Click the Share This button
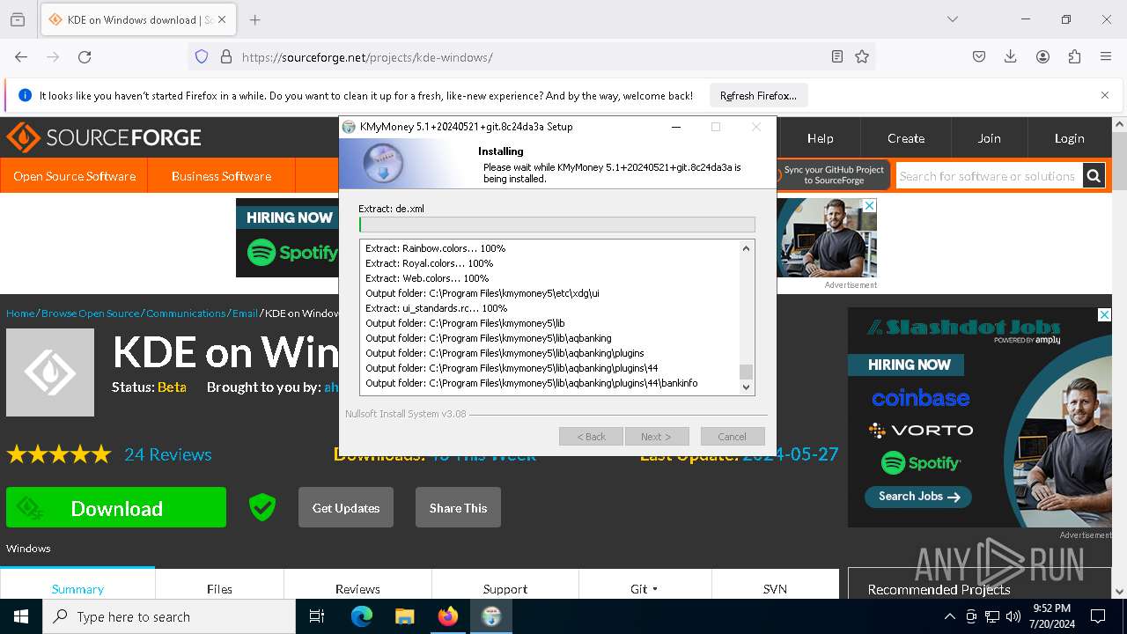 (458, 507)
